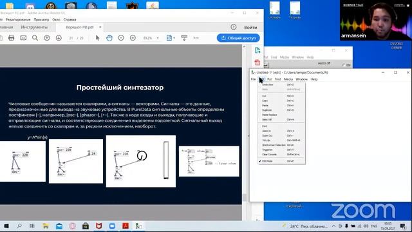Click the scrolling mode toolbar icon

pyautogui.click(x=184, y=38)
